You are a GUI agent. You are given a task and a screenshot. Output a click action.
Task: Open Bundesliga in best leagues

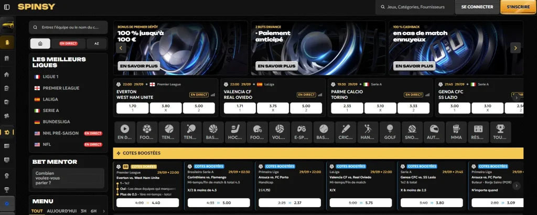click(68, 122)
